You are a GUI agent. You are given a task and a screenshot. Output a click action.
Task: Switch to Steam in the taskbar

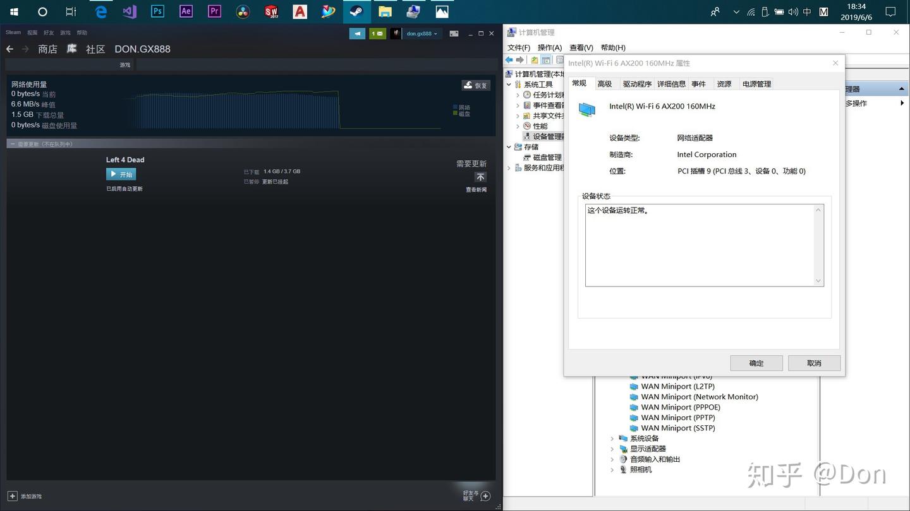coord(356,11)
